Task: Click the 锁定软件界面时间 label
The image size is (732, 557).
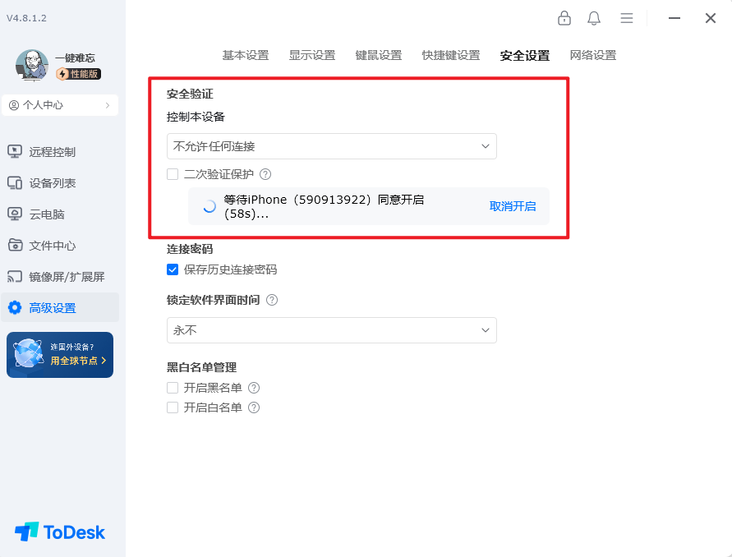Action: (x=214, y=300)
